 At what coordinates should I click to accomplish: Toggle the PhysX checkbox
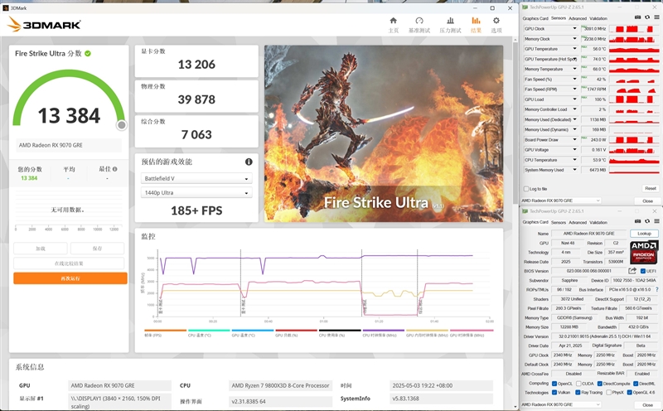[607, 392]
